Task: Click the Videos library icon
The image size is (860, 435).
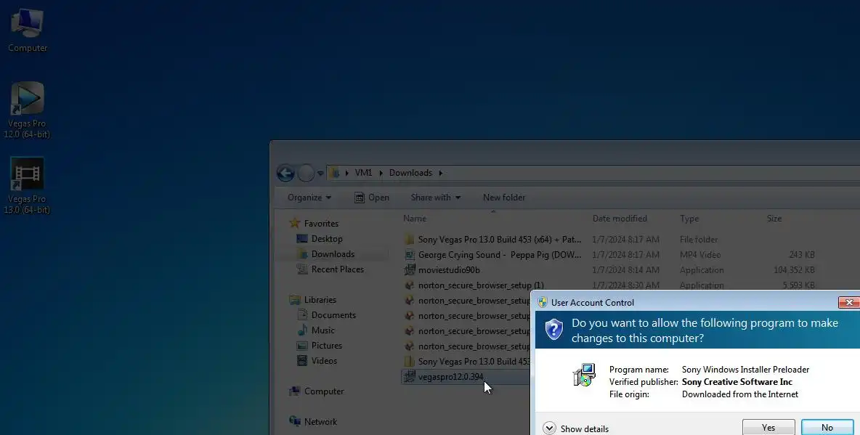Action: 301,361
